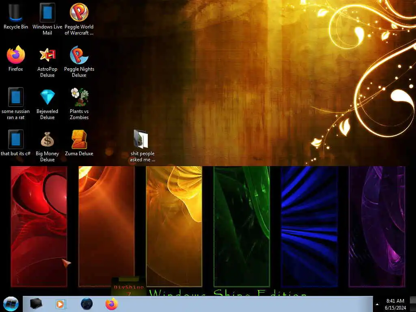
Task: Select the 'some russian ran a rat' file
Action: (16, 104)
